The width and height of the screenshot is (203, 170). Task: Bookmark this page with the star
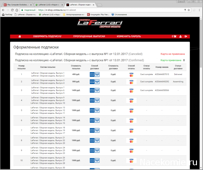[x=189, y=10]
